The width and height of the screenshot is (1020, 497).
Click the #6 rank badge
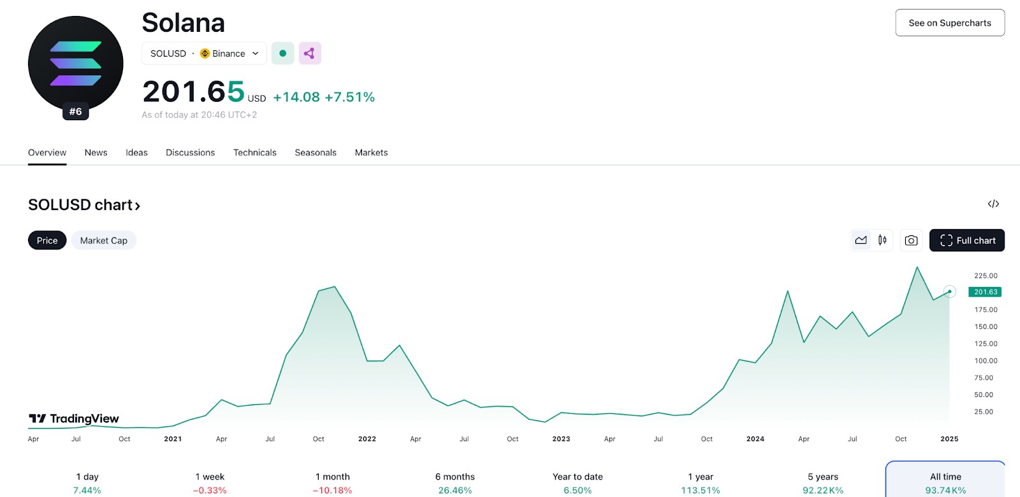click(76, 112)
